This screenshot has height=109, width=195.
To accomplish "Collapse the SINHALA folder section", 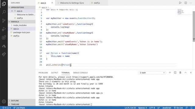I will pos(22,21).
